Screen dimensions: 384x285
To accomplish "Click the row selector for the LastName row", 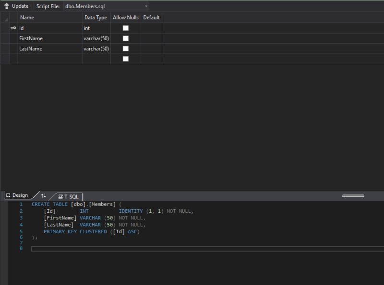I will pyautogui.click(x=6, y=48).
